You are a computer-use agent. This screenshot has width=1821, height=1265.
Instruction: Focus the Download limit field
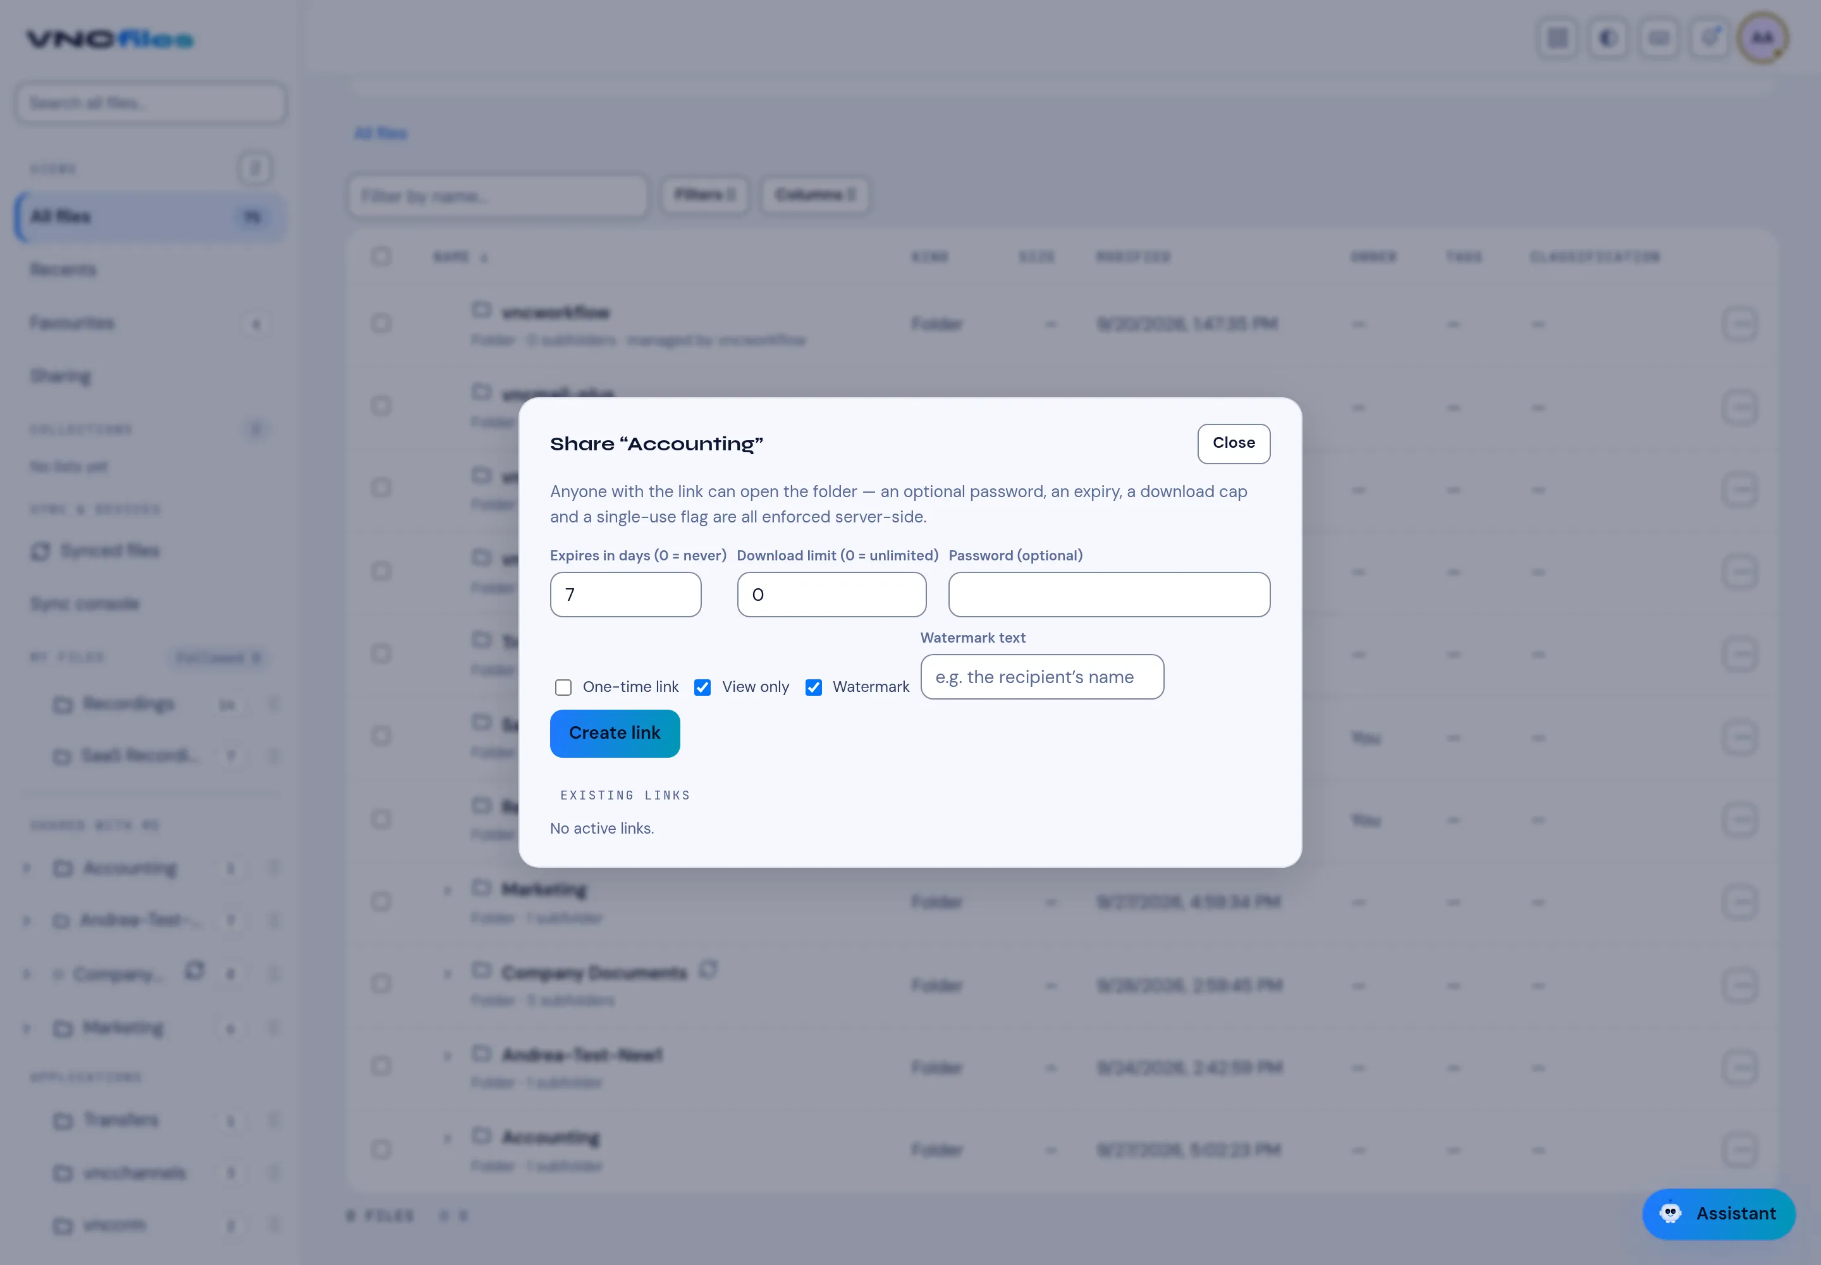pos(831,595)
